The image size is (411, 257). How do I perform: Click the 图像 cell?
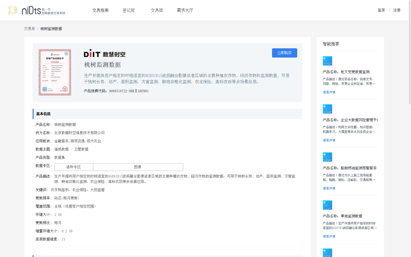[138, 167]
